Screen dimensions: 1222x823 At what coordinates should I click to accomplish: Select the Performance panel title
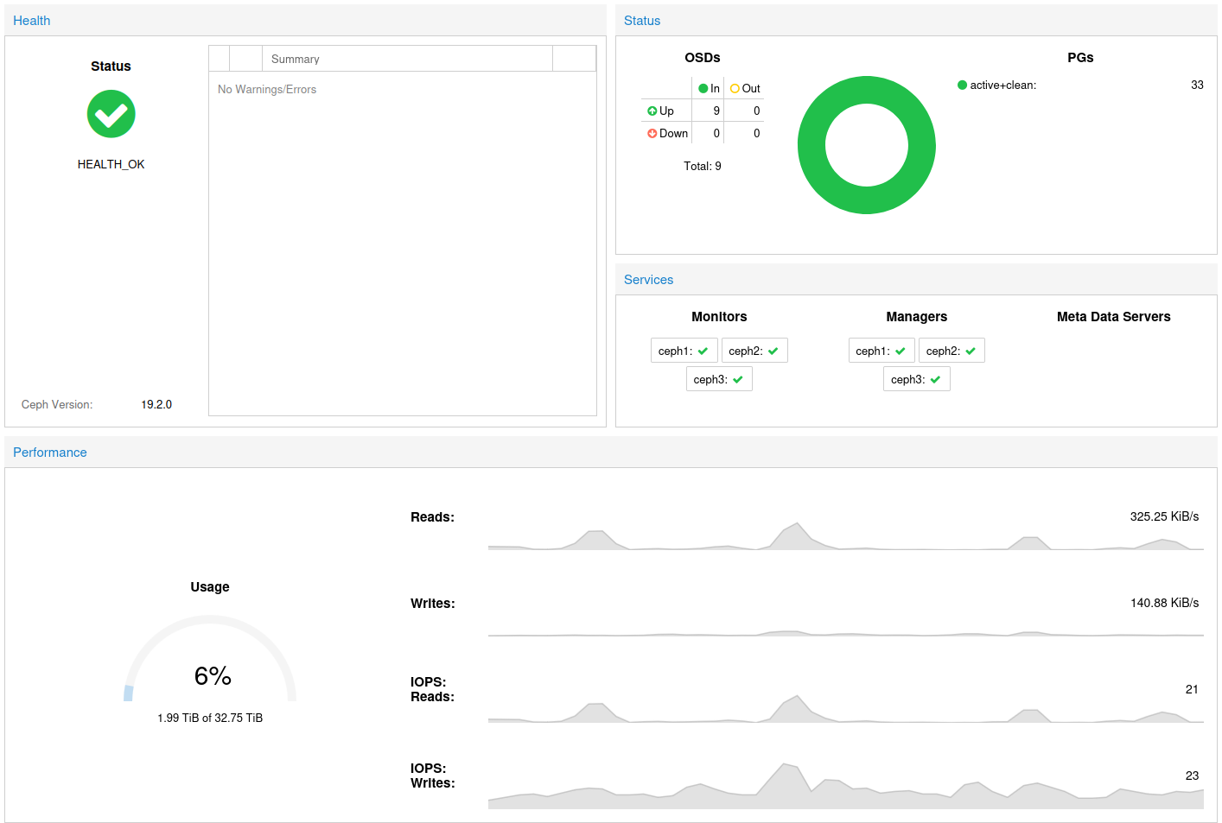[49, 452]
